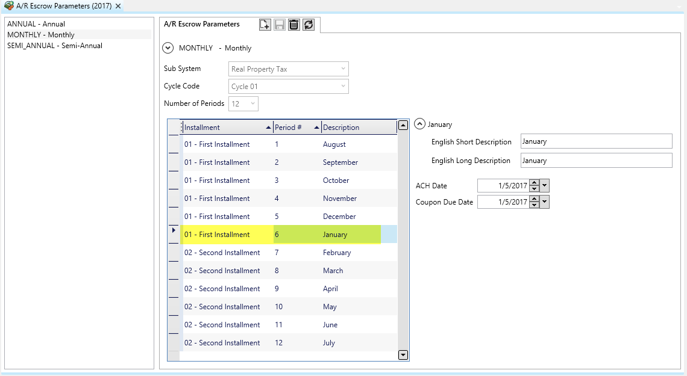Viewport: 687px width, 376px height.
Task: Collapse the January details section
Action: 420,125
